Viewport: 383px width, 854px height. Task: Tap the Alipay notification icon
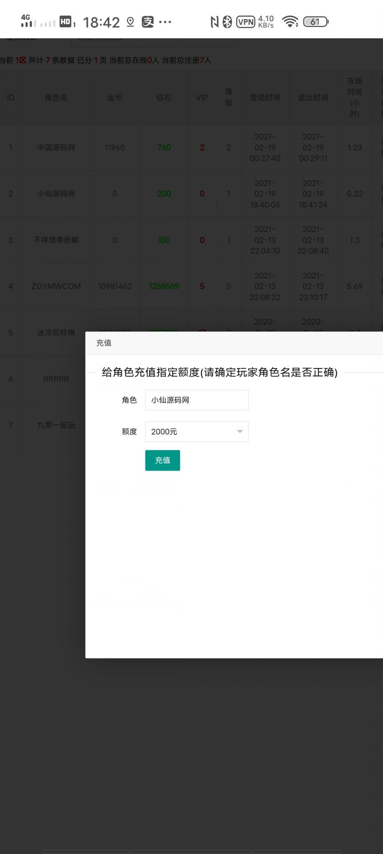click(147, 22)
